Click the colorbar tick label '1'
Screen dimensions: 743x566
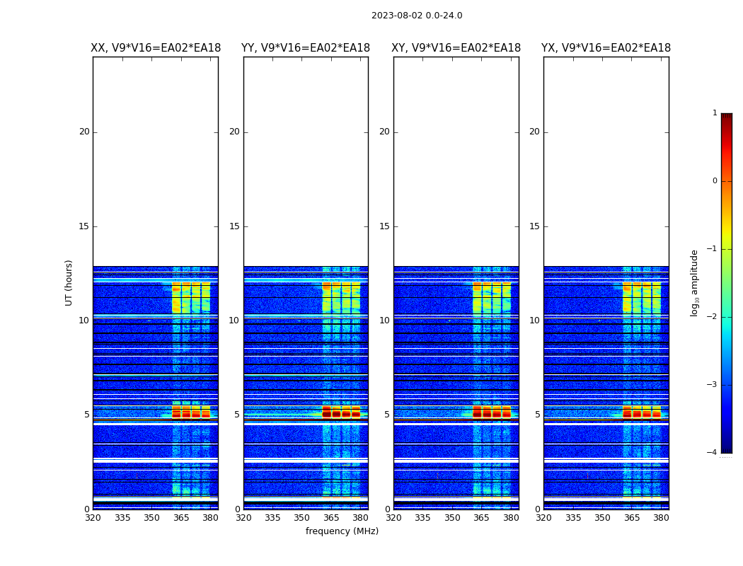pos(715,112)
